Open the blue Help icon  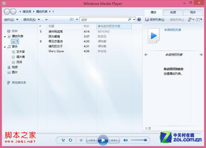point(139,19)
